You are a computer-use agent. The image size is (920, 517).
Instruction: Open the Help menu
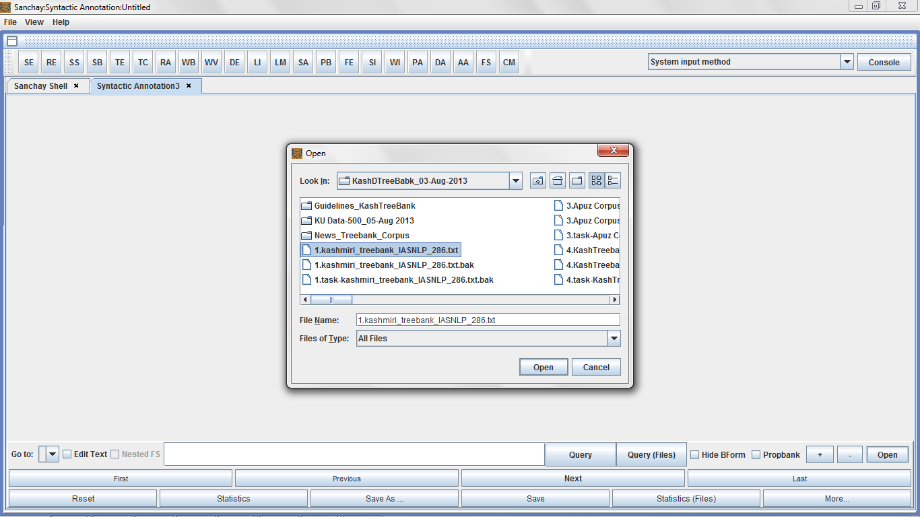(61, 22)
